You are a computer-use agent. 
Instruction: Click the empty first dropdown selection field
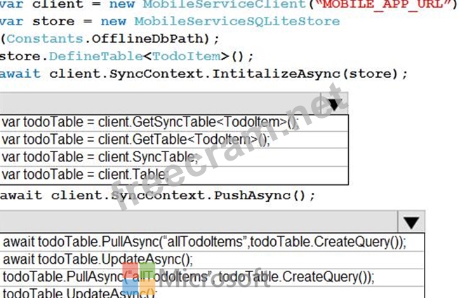point(160,103)
